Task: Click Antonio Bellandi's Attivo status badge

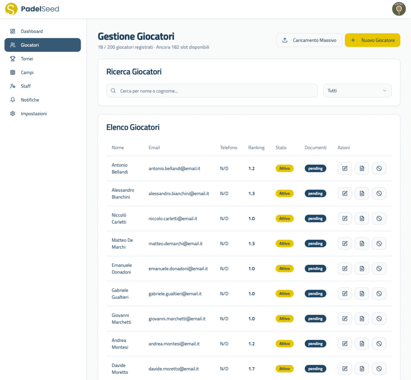Action: 285,169
